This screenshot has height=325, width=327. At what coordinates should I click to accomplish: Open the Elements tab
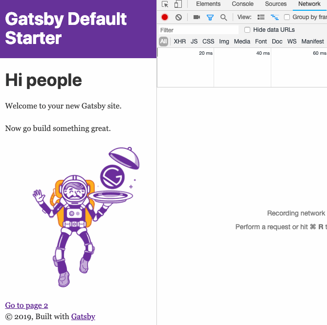(208, 4)
